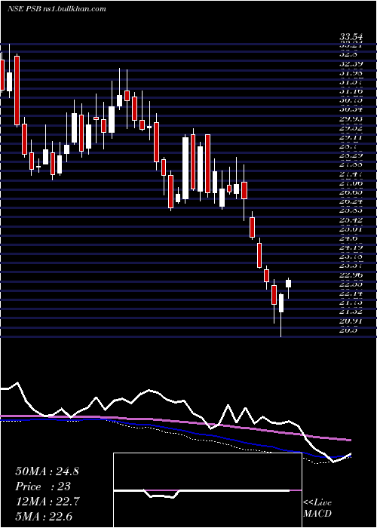Click the 50MA : 24.8 indicator text
Screen dimensions: 377x528
click(x=47, y=471)
